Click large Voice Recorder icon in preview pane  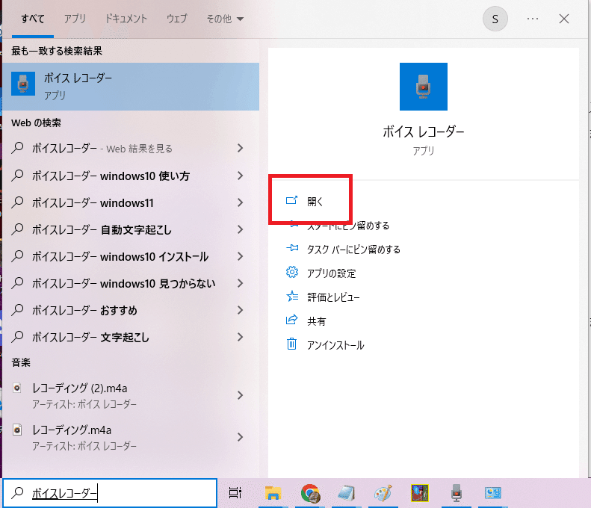click(424, 87)
